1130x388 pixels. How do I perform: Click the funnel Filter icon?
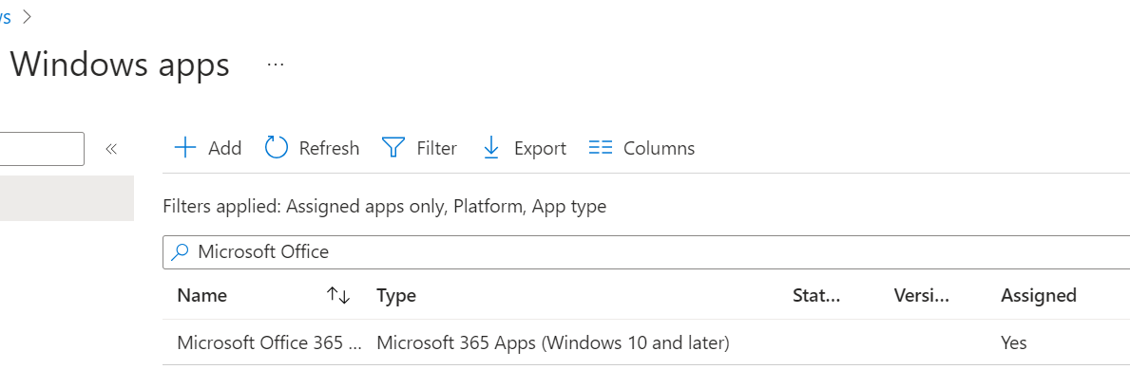point(393,148)
